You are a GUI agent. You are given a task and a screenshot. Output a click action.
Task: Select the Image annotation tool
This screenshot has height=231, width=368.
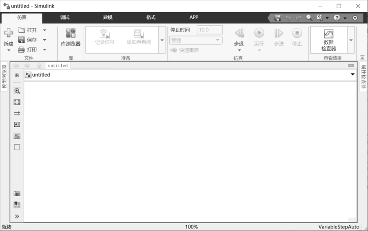click(x=17, y=136)
